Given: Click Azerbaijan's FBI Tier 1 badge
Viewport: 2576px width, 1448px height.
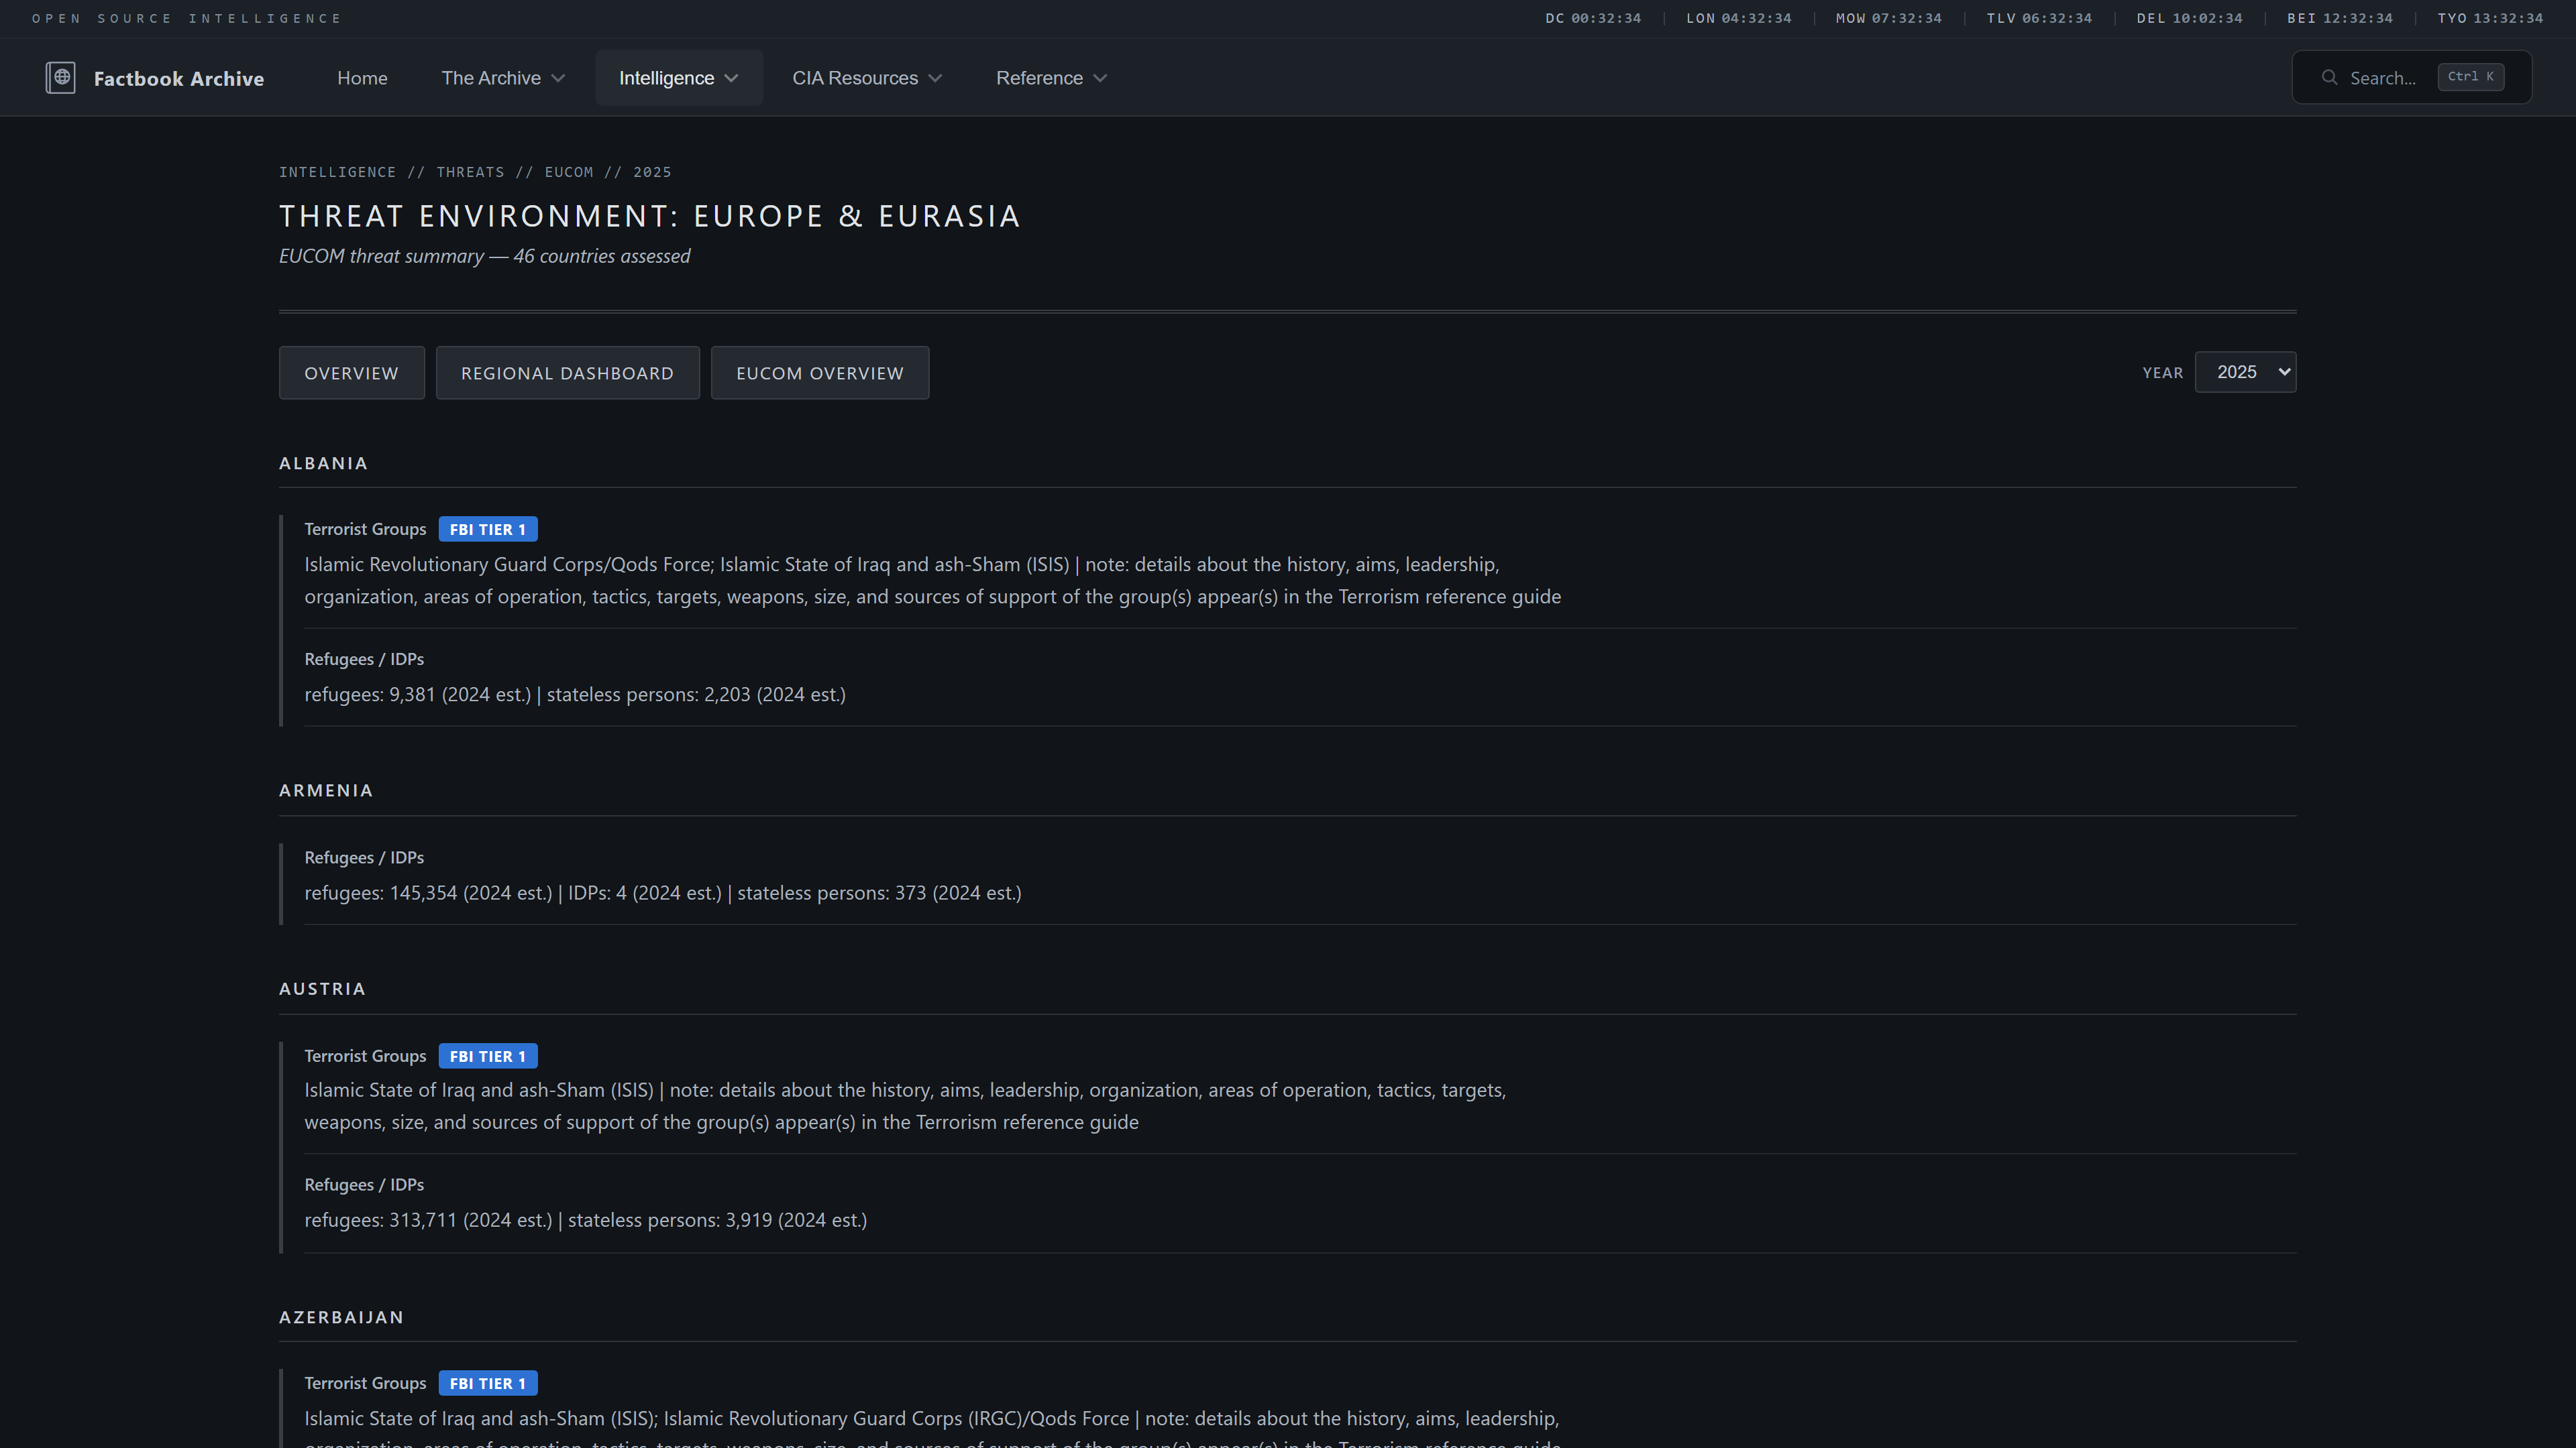Looking at the screenshot, I should pos(487,1383).
